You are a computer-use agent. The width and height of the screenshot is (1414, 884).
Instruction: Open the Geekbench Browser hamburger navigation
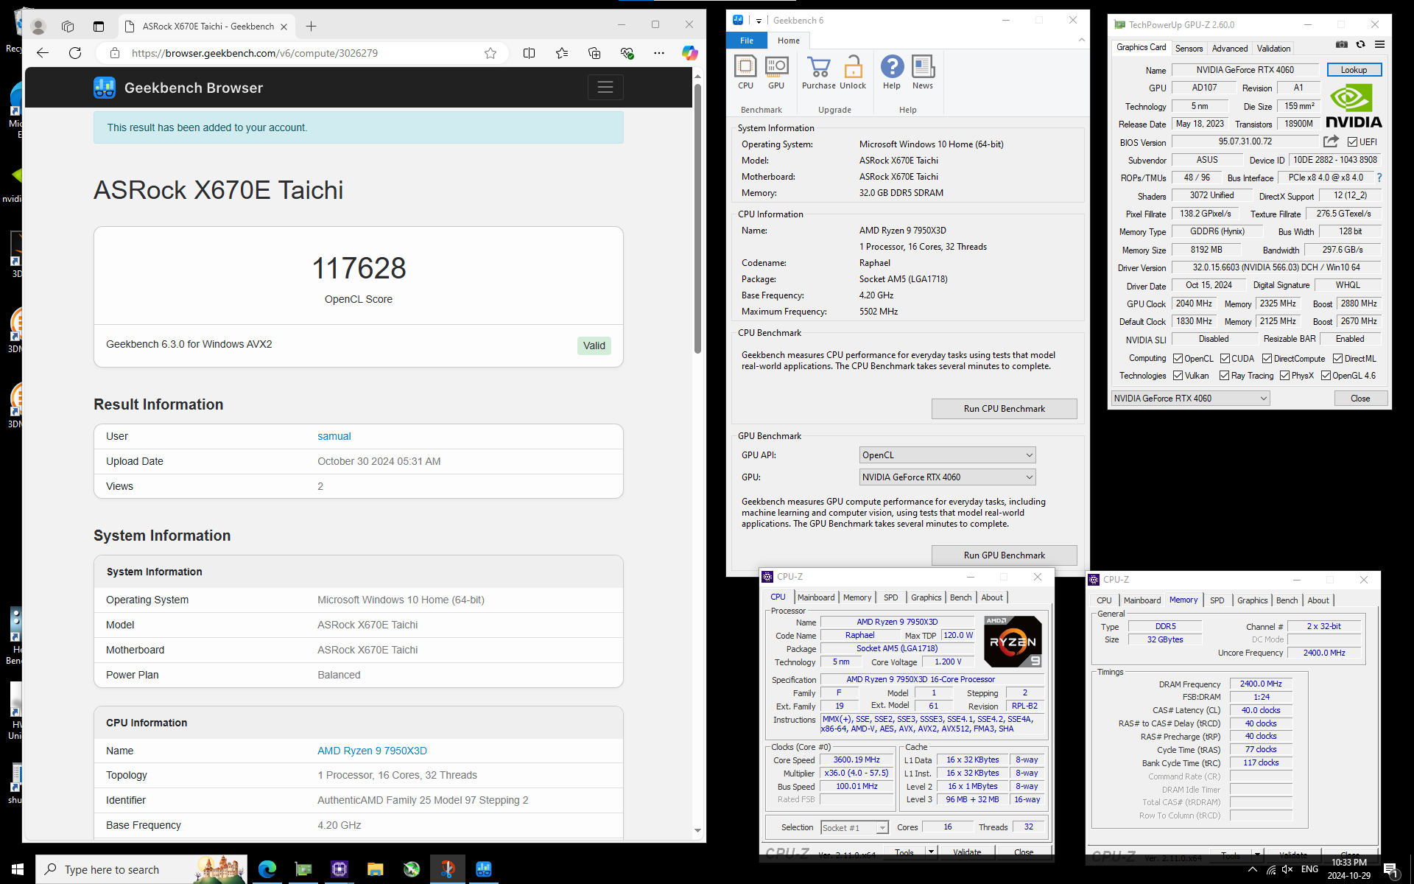[x=605, y=88]
